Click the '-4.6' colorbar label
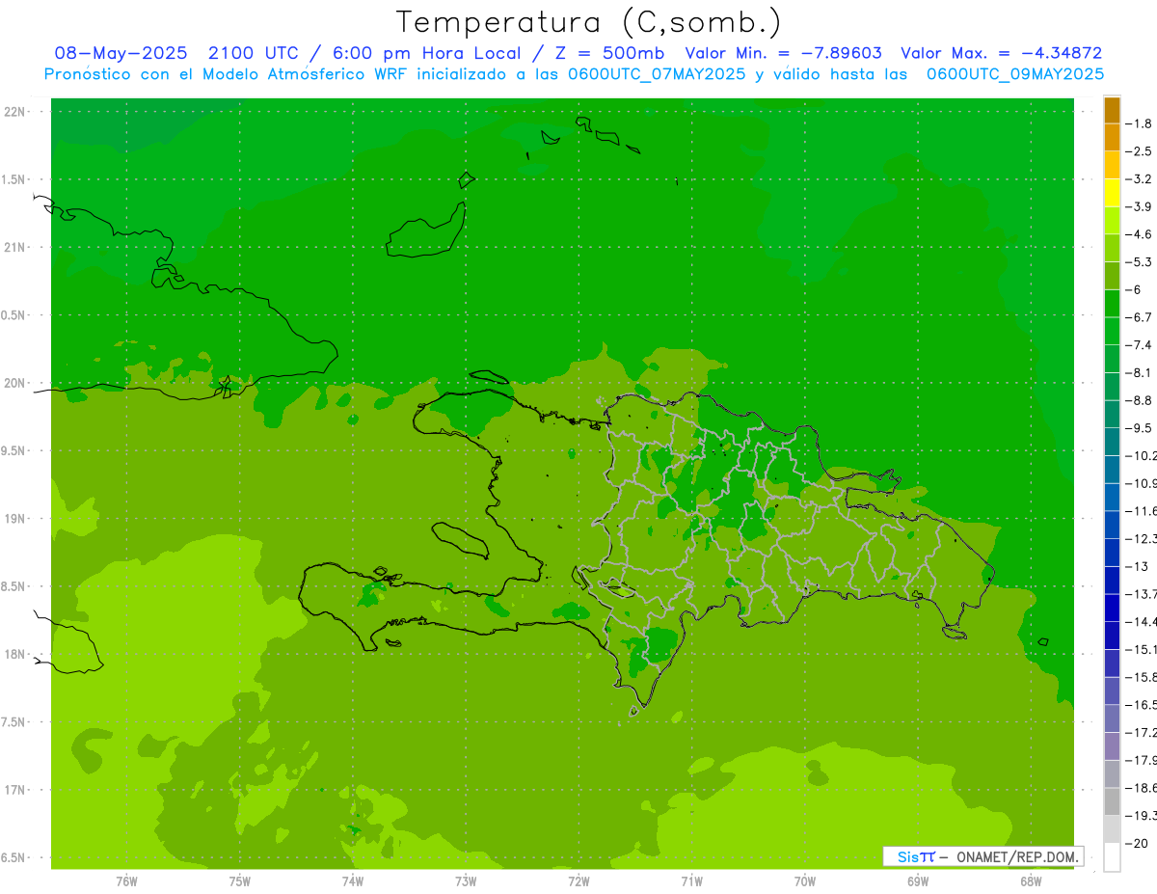Viewport: 1157px width, 894px height. coord(1140,234)
